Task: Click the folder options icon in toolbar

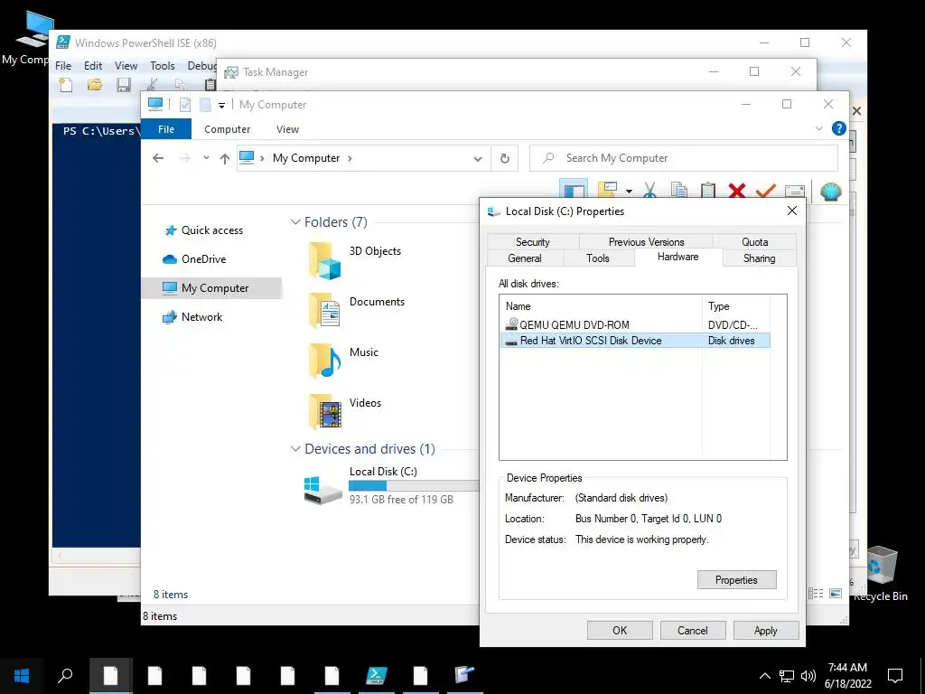Action: point(608,190)
